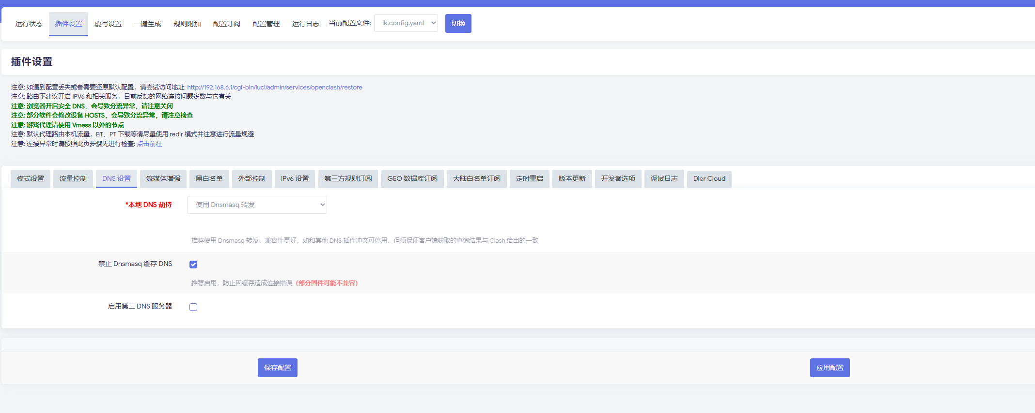Enable the 启用第二 DNS 服务器 checkbox
This screenshot has height=413, width=1035.
pyautogui.click(x=193, y=307)
